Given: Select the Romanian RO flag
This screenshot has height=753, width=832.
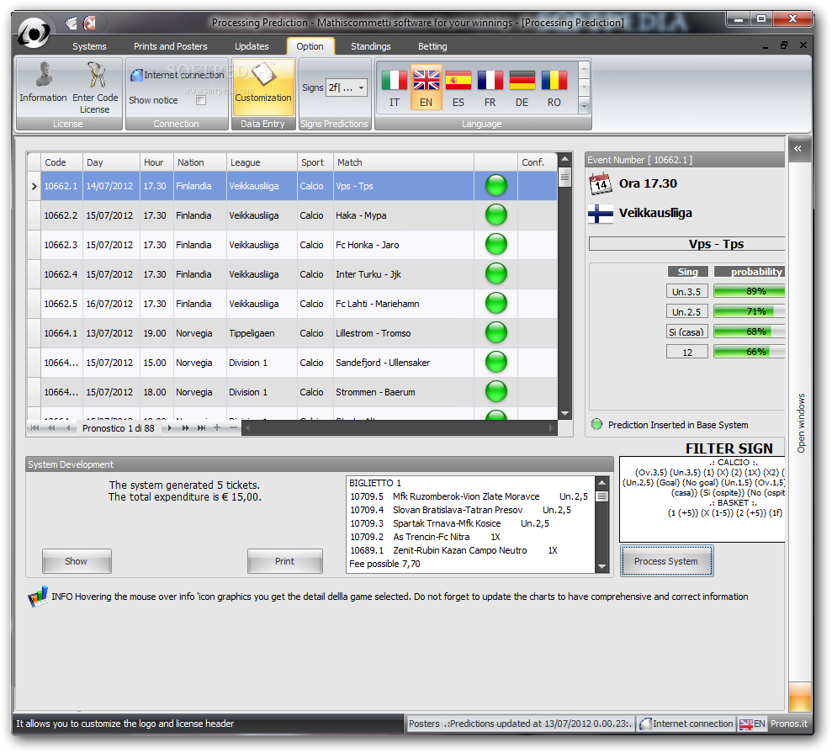Looking at the screenshot, I should pos(554,88).
